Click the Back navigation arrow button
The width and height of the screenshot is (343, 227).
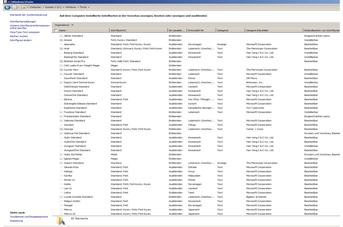7,7
